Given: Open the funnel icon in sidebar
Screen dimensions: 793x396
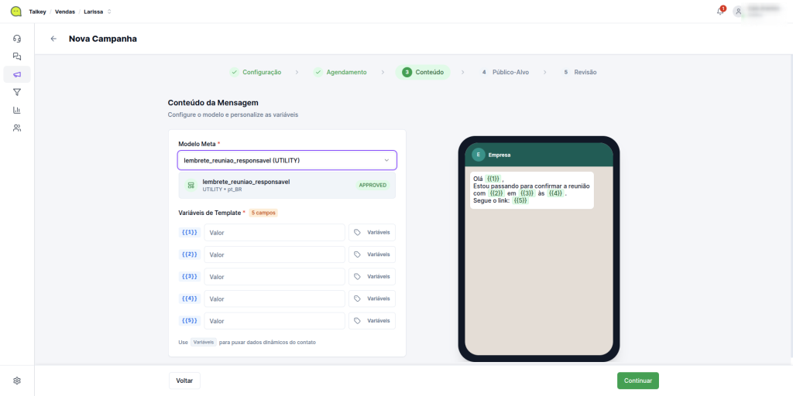Looking at the screenshot, I should click(x=17, y=92).
